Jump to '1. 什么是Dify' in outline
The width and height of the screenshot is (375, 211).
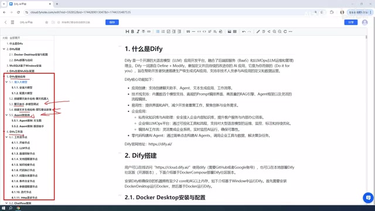click(15, 43)
